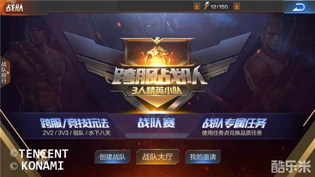Click the 酷乐米 watermark logo
This screenshot has width=315, height=177.
[x=290, y=167]
